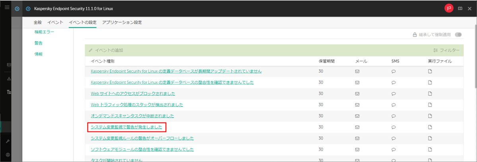
Task: Select 警告 in the left list
Action: 39,43
